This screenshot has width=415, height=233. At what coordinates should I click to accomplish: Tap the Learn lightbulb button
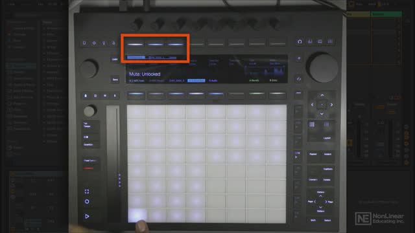[104, 43]
